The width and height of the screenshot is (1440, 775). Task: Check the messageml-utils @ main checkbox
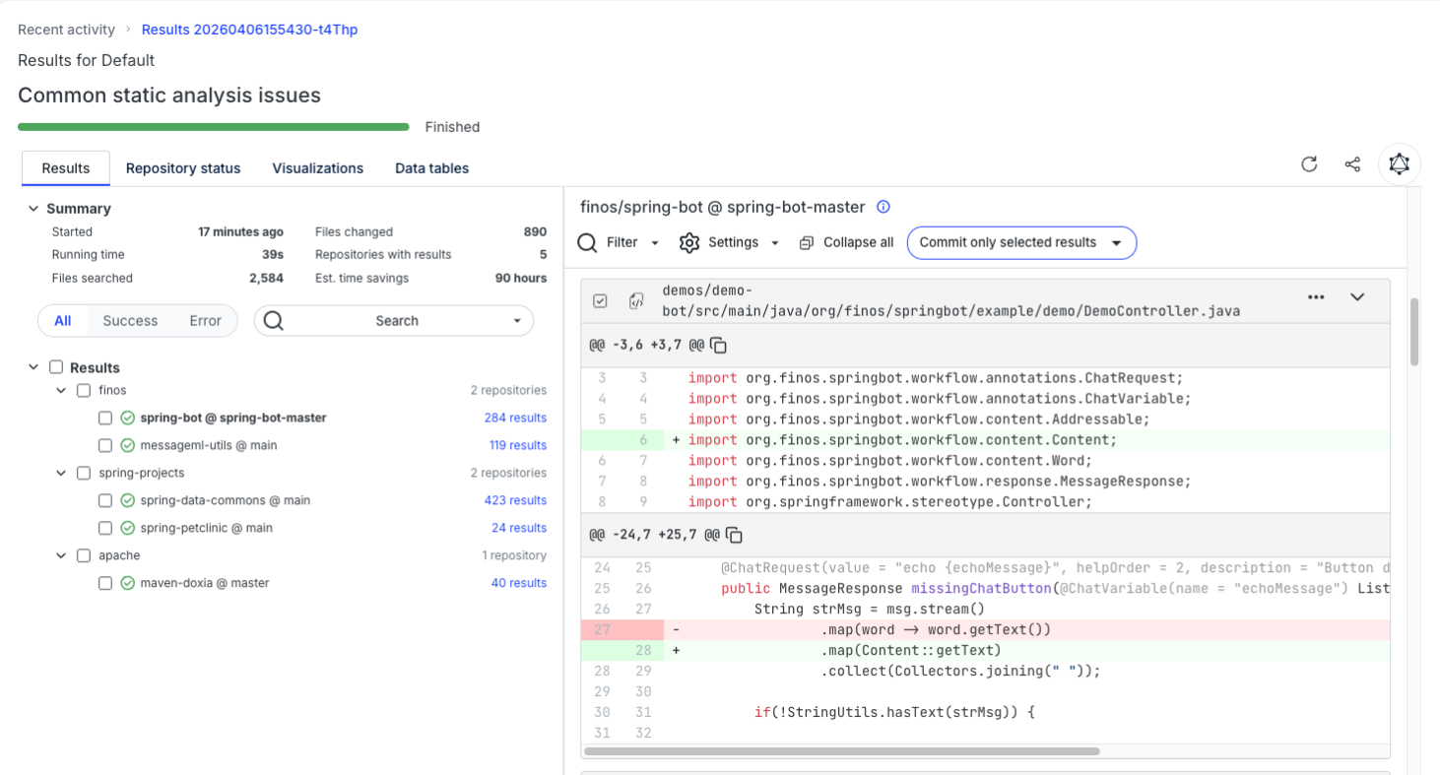pos(105,445)
